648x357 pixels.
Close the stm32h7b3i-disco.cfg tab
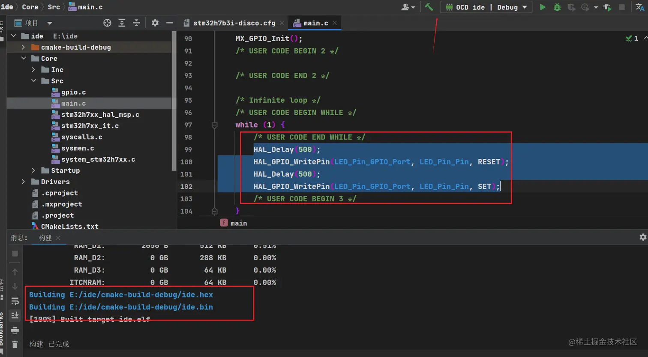[282, 23]
